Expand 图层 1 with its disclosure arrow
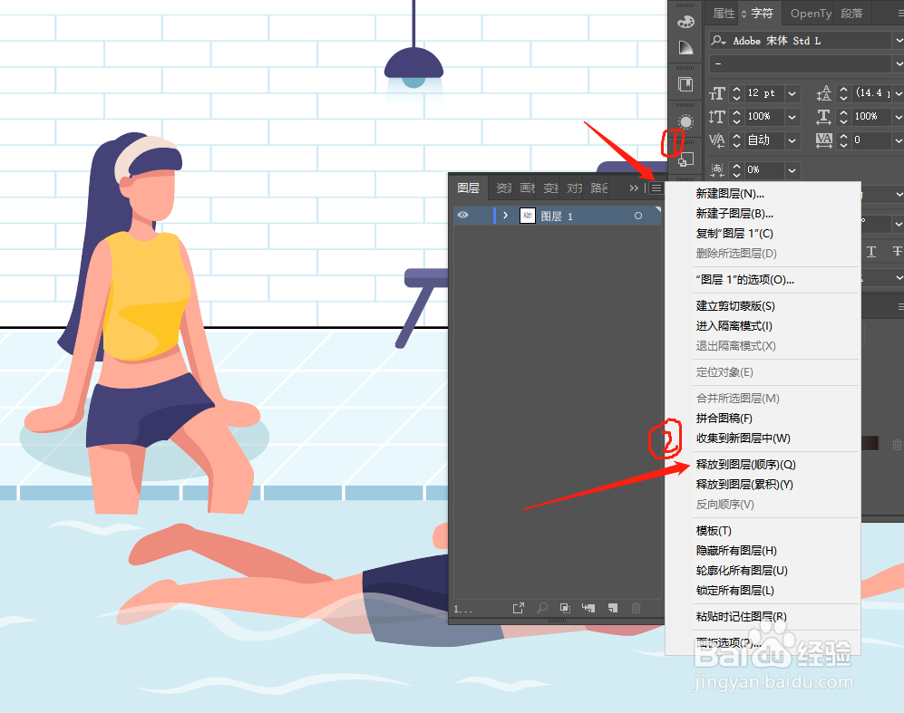The width and height of the screenshot is (904, 713). click(x=506, y=216)
